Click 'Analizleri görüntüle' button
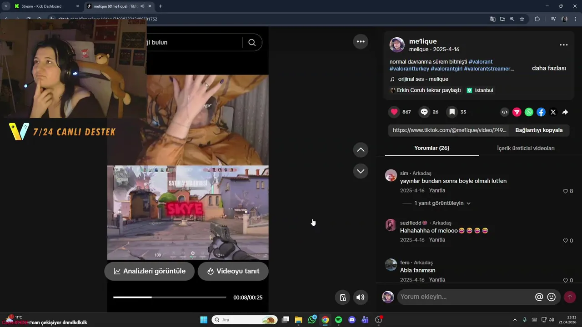The width and height of the screenshot is (582, 327). coord(150,271)
